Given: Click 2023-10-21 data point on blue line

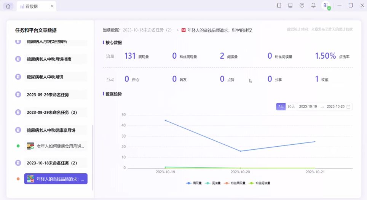Looking at the screenshot, I should pos(315,141).
